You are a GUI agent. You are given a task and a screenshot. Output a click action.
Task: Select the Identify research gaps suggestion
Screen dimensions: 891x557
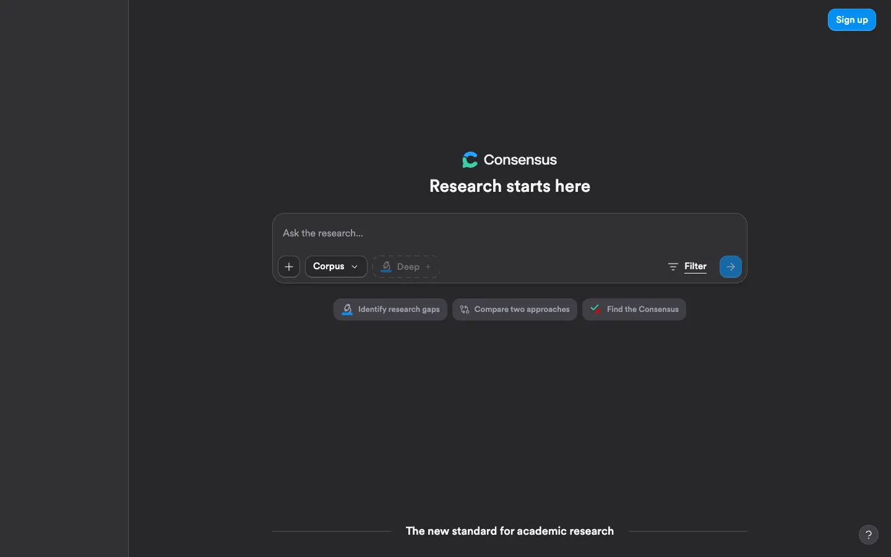(x=390, y=309)
